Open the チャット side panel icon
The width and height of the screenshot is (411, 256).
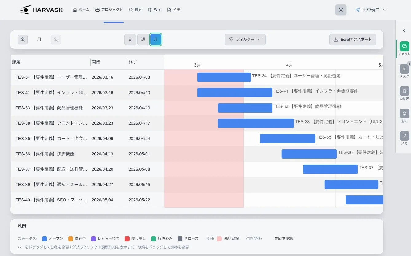click(404, 46)
